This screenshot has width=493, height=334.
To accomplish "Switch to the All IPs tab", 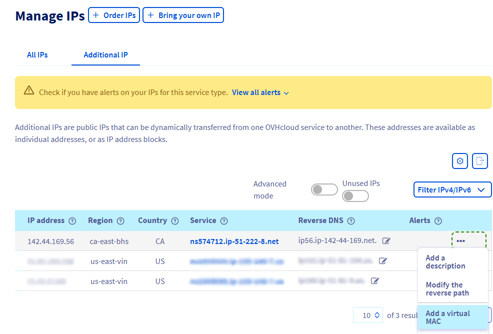I will (37, 54).
